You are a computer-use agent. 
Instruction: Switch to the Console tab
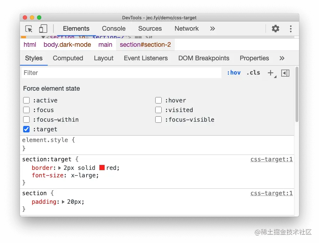(x=114, y=29)
